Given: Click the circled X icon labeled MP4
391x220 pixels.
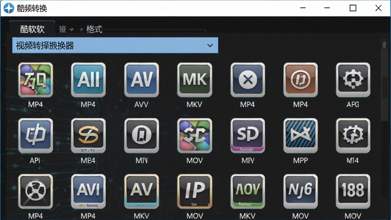Looking at the screenshot, I should pyautogui.click(x=247, y=80).
